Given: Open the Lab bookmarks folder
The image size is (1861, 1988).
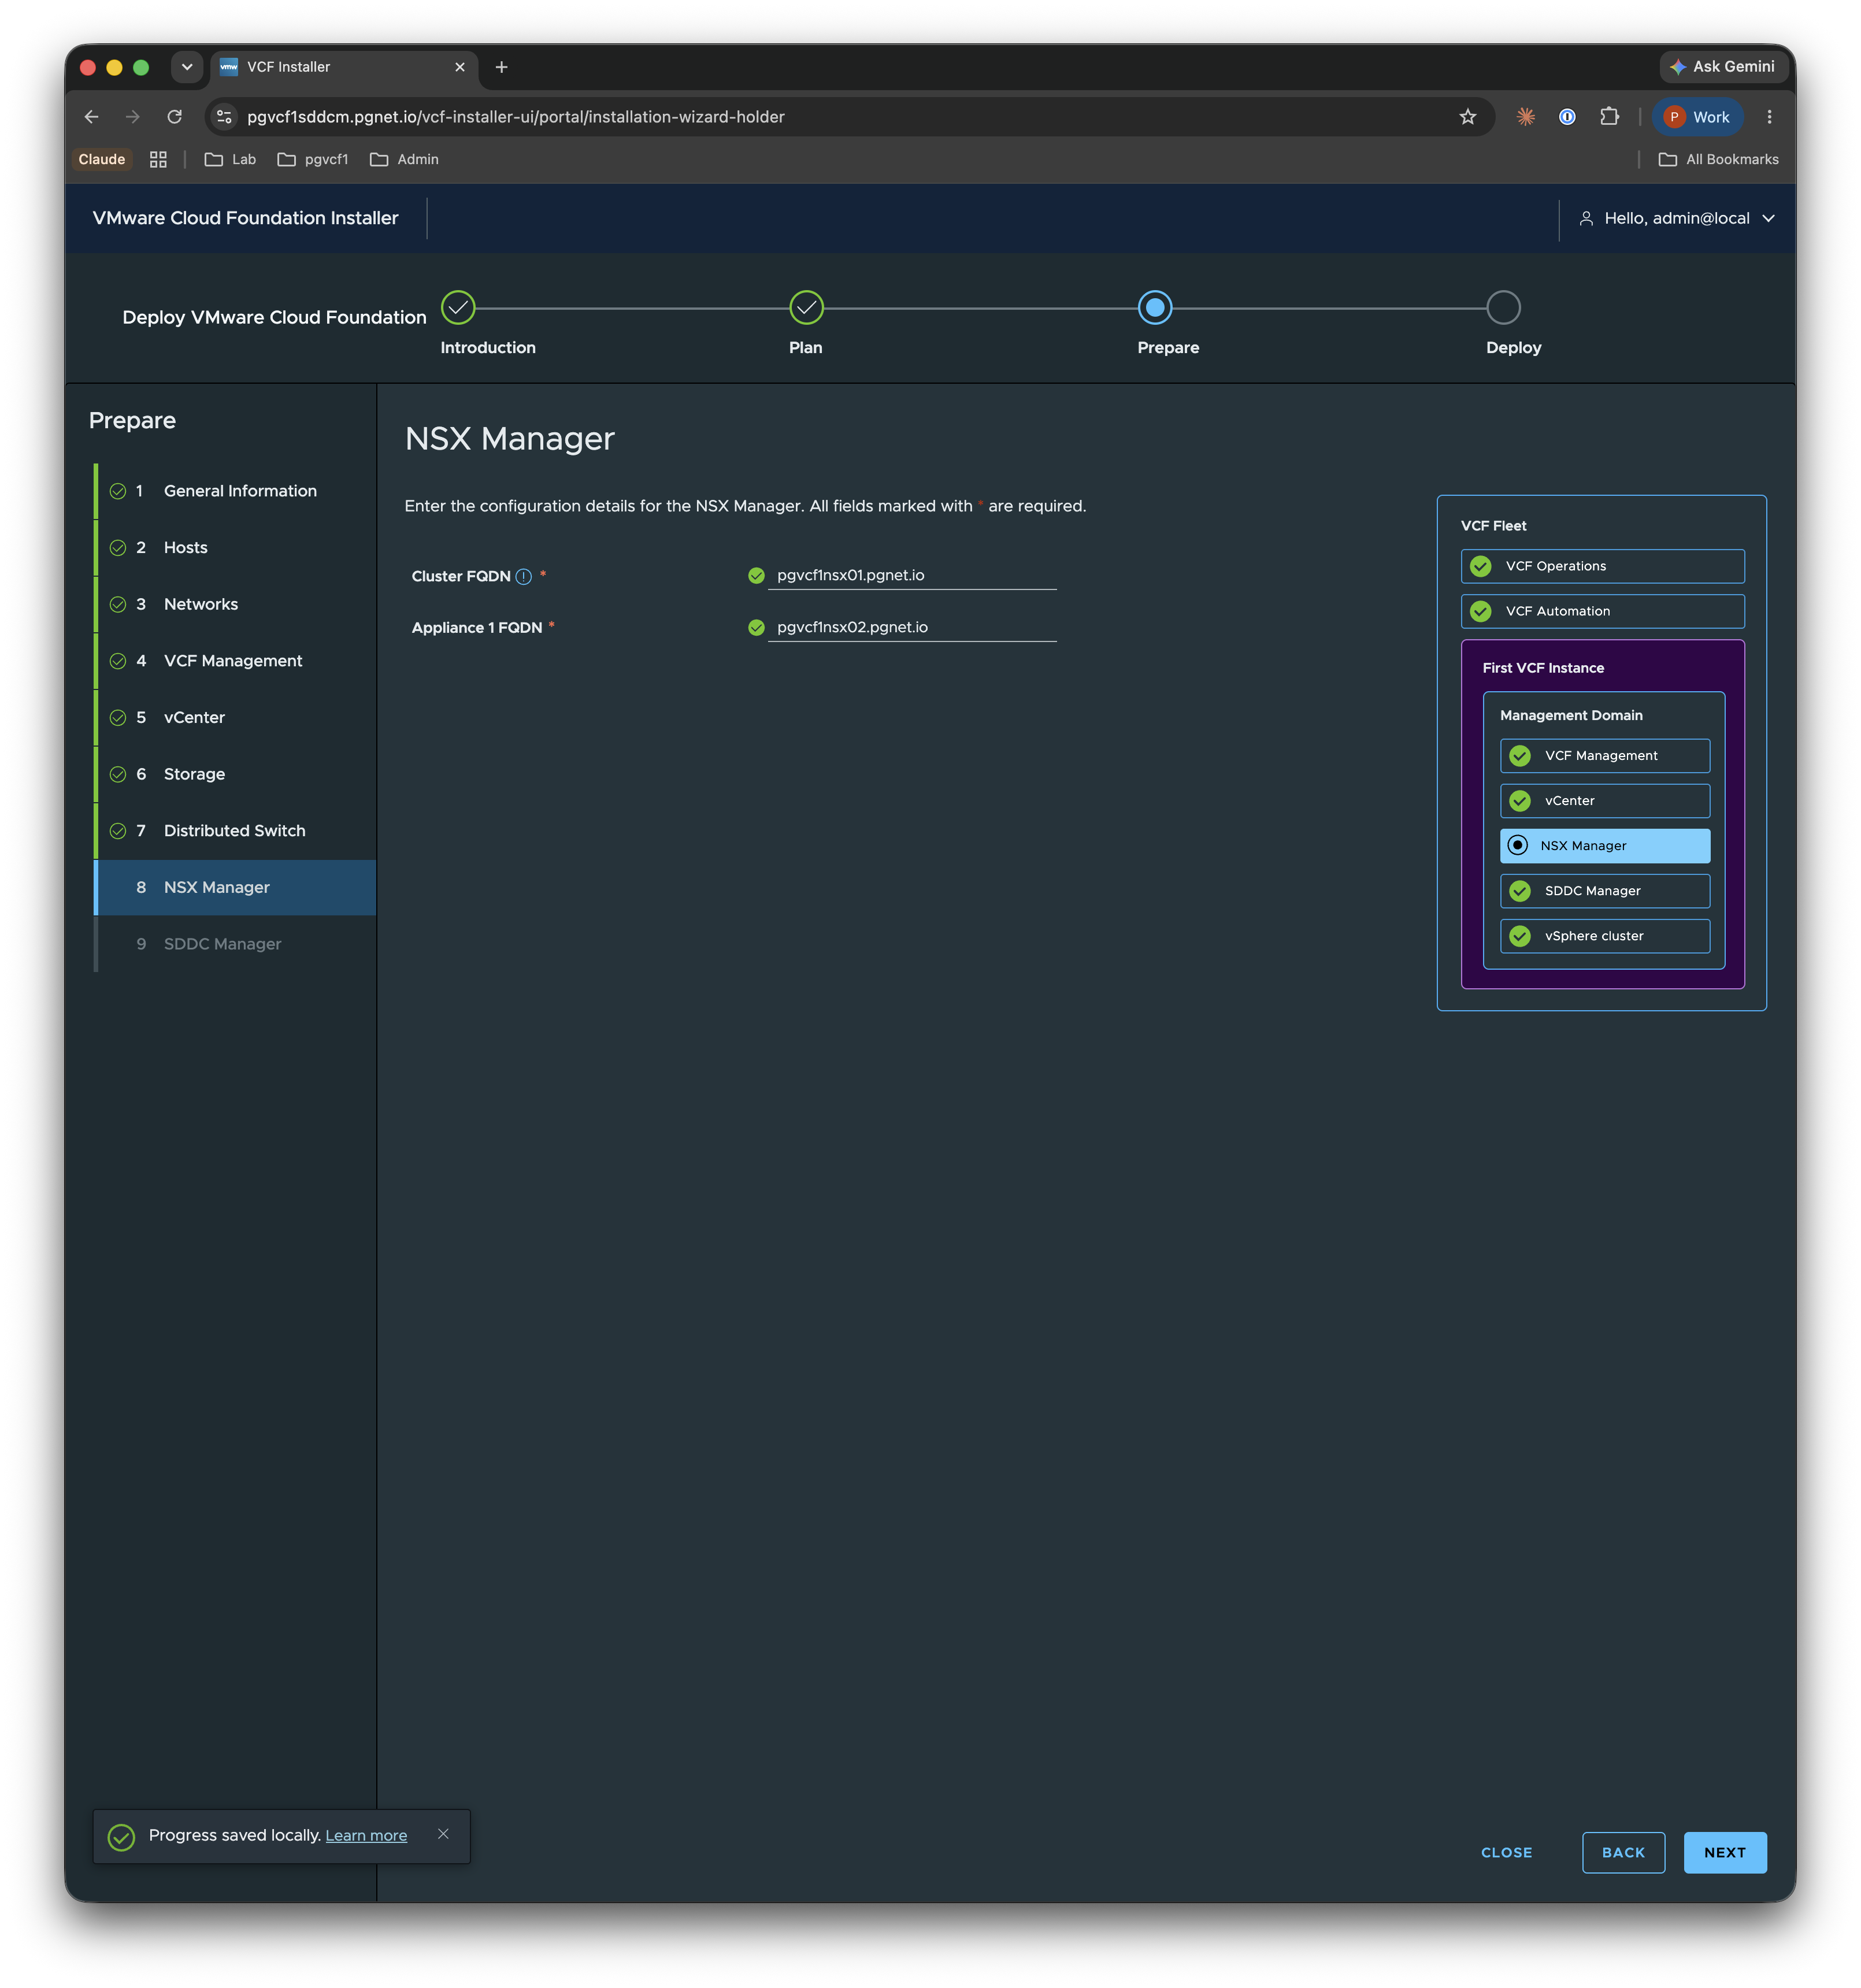Looking at the screenshot, I should 230,159.
